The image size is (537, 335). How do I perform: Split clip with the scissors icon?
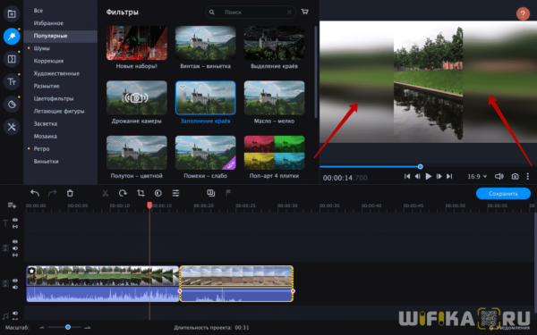[x=105, y=193]
